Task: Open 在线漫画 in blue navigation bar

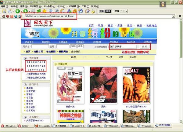Action: point(63,42)
